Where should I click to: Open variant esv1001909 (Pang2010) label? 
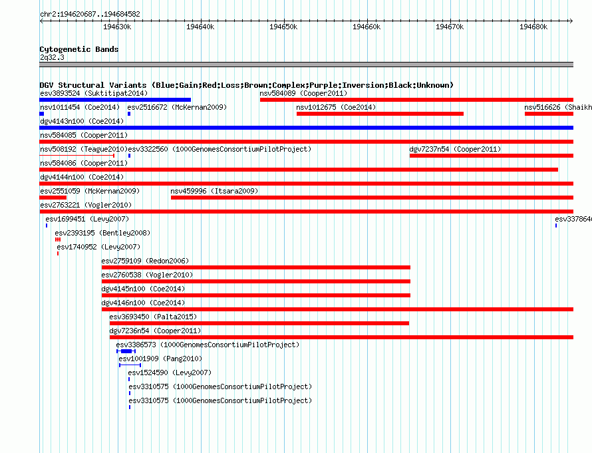[160, 359]
